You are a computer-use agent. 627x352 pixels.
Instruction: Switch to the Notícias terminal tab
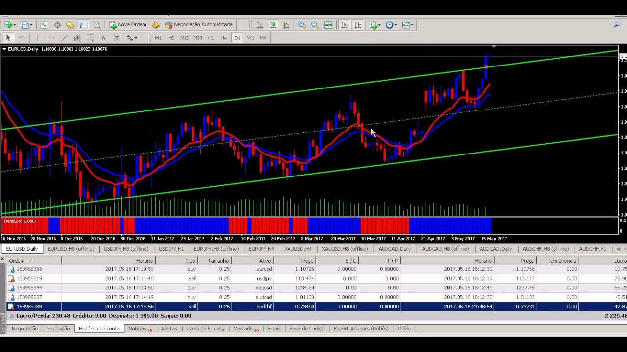coord(140,329)
